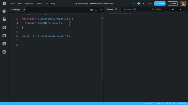The image size is (188, 105).
Task: Refresh the sandbox with the reload icon
Action: coord(134,4)
